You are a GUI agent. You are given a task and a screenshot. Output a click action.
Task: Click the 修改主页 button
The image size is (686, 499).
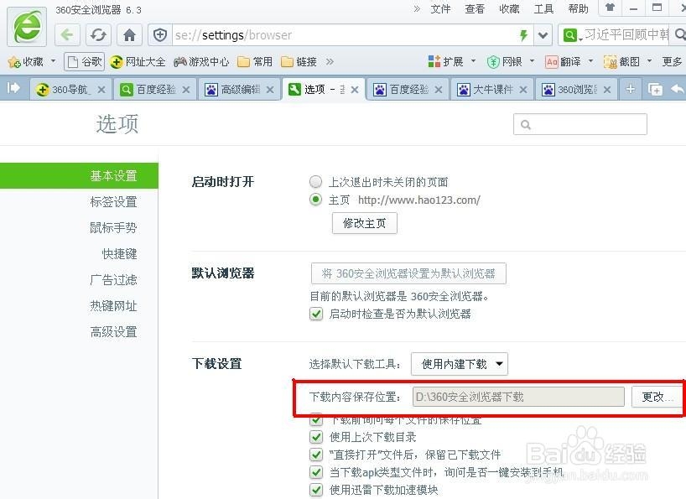pos(364,223)
